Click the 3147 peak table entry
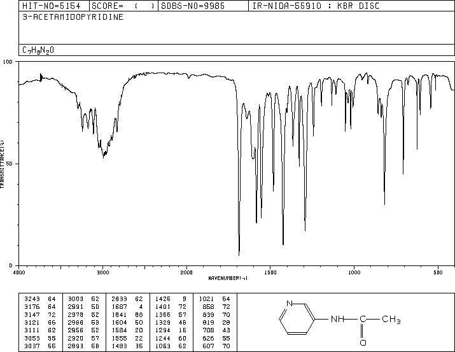This screenshot has width=455, height=352. pos(40,314)
